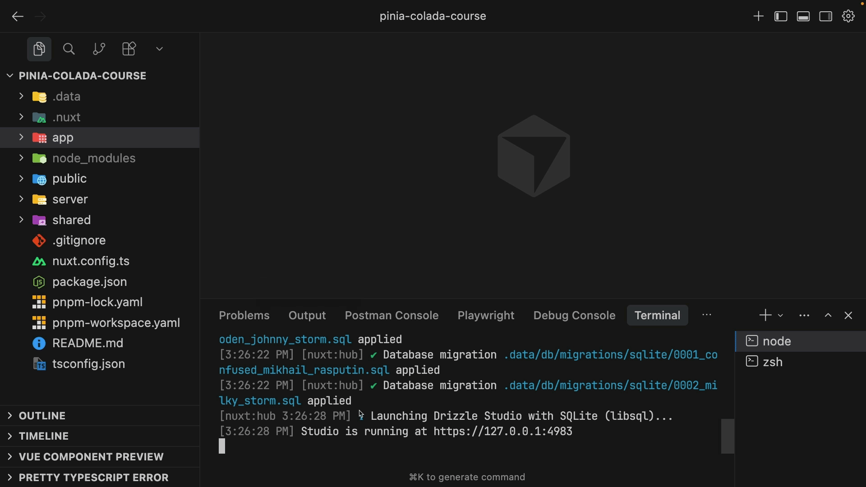Switch to the Playwright tab

[x=486, y=315]
